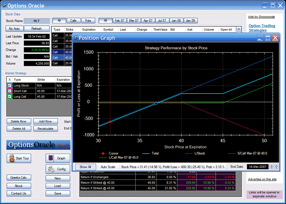
Task: Click the cyan breakeven square marker on graph
Action: coord(156,104)
